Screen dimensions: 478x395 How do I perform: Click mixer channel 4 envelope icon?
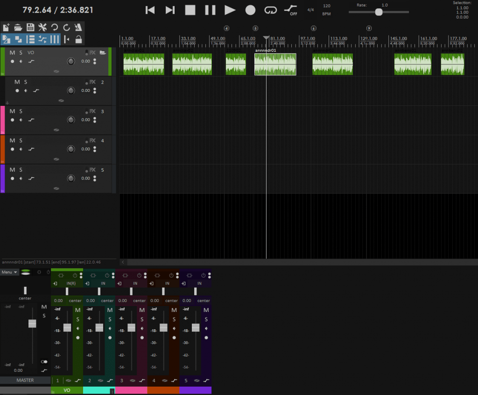click(x=174, y=381)
